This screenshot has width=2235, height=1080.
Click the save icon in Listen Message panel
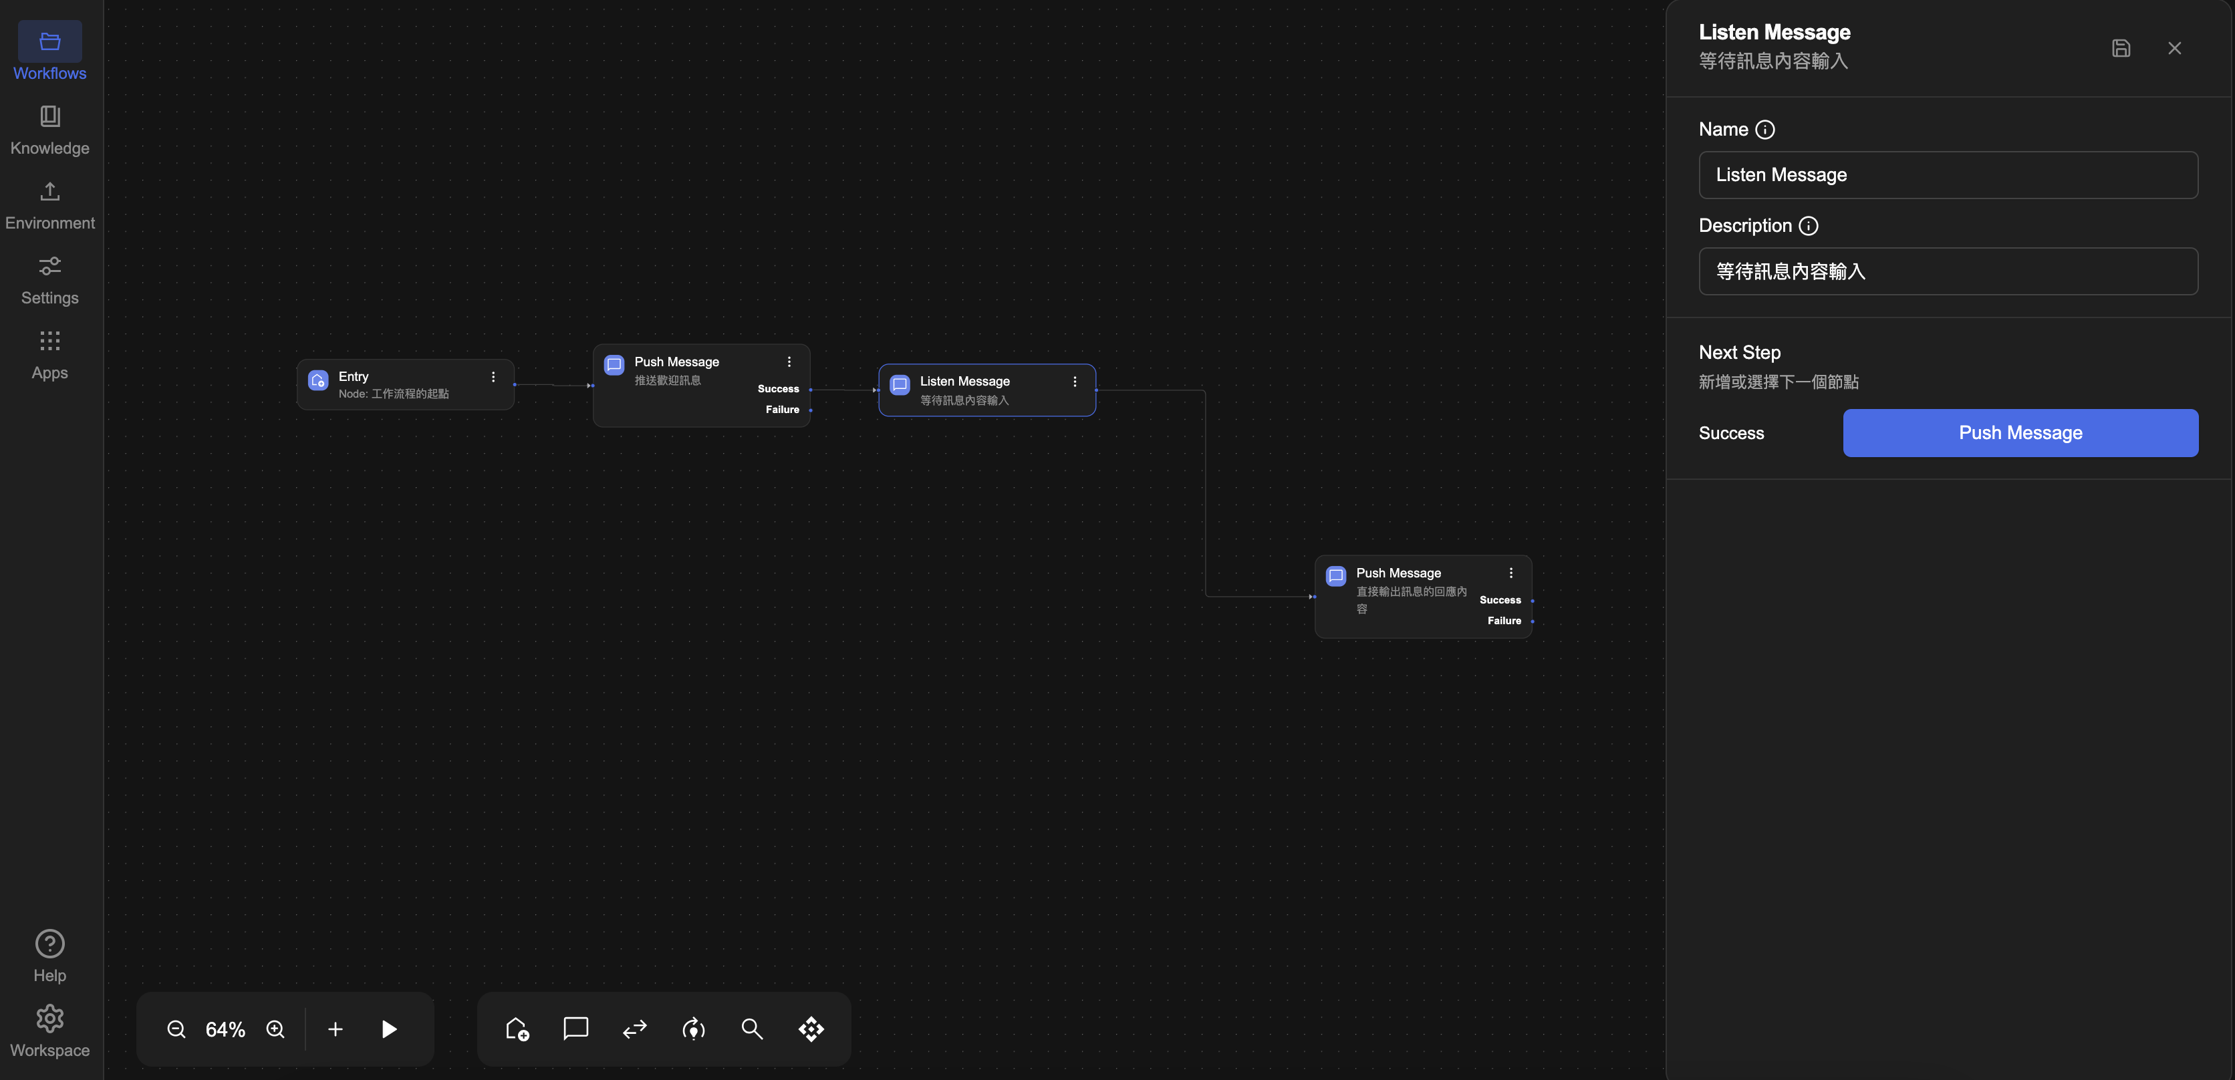pos(2121,49)
